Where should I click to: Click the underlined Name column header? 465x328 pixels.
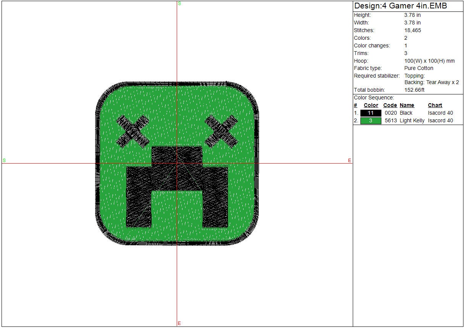[x=407, y=106]
